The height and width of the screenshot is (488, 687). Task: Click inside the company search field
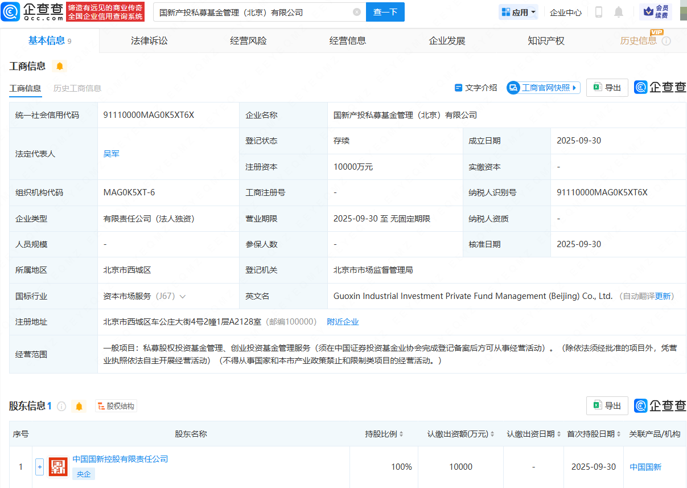[x=250, y=12]
